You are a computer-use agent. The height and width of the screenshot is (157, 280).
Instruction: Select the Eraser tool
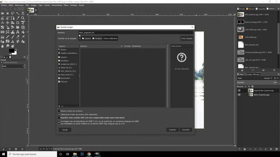[x=18, y=37]
